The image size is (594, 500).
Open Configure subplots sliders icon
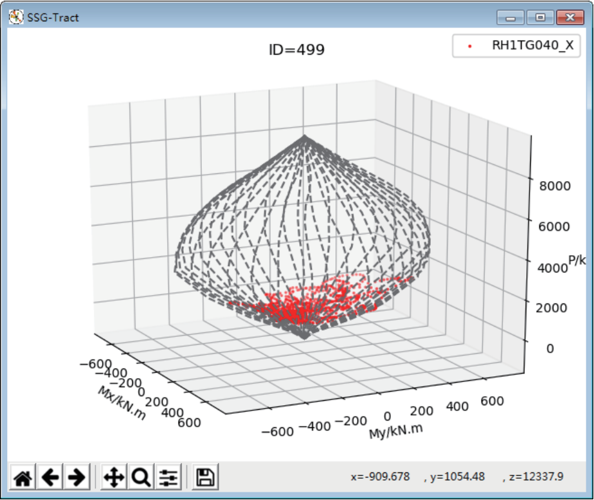pos(168,477)
